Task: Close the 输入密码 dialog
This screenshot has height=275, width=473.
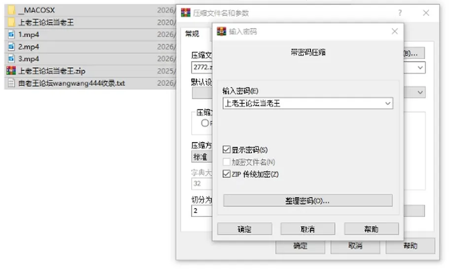Action: pos(395,31)
